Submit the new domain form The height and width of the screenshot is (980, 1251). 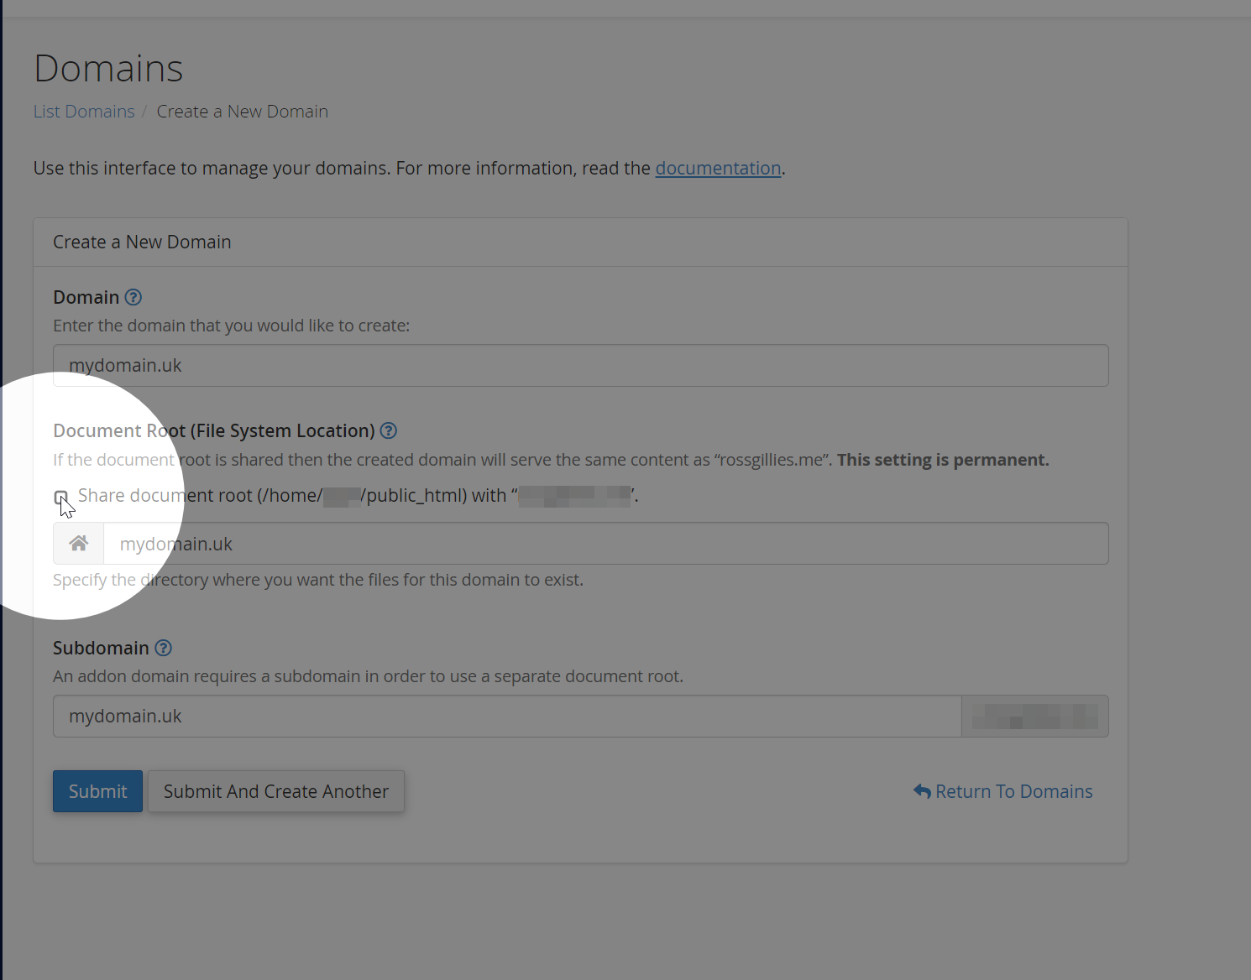pyautogui.click(x=97, y=791)
